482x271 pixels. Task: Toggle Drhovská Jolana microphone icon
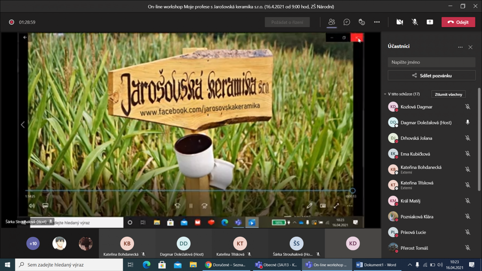(467, 138)
